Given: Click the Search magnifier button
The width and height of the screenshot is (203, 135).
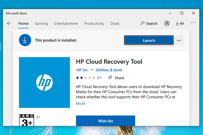Looking at the screenshot, I should coord(149,23).
